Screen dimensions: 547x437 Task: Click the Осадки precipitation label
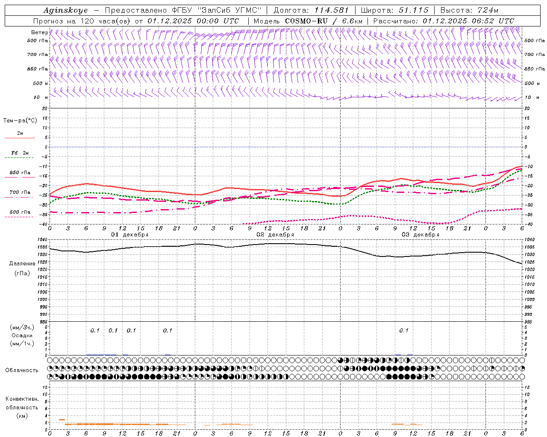[22, 336]
